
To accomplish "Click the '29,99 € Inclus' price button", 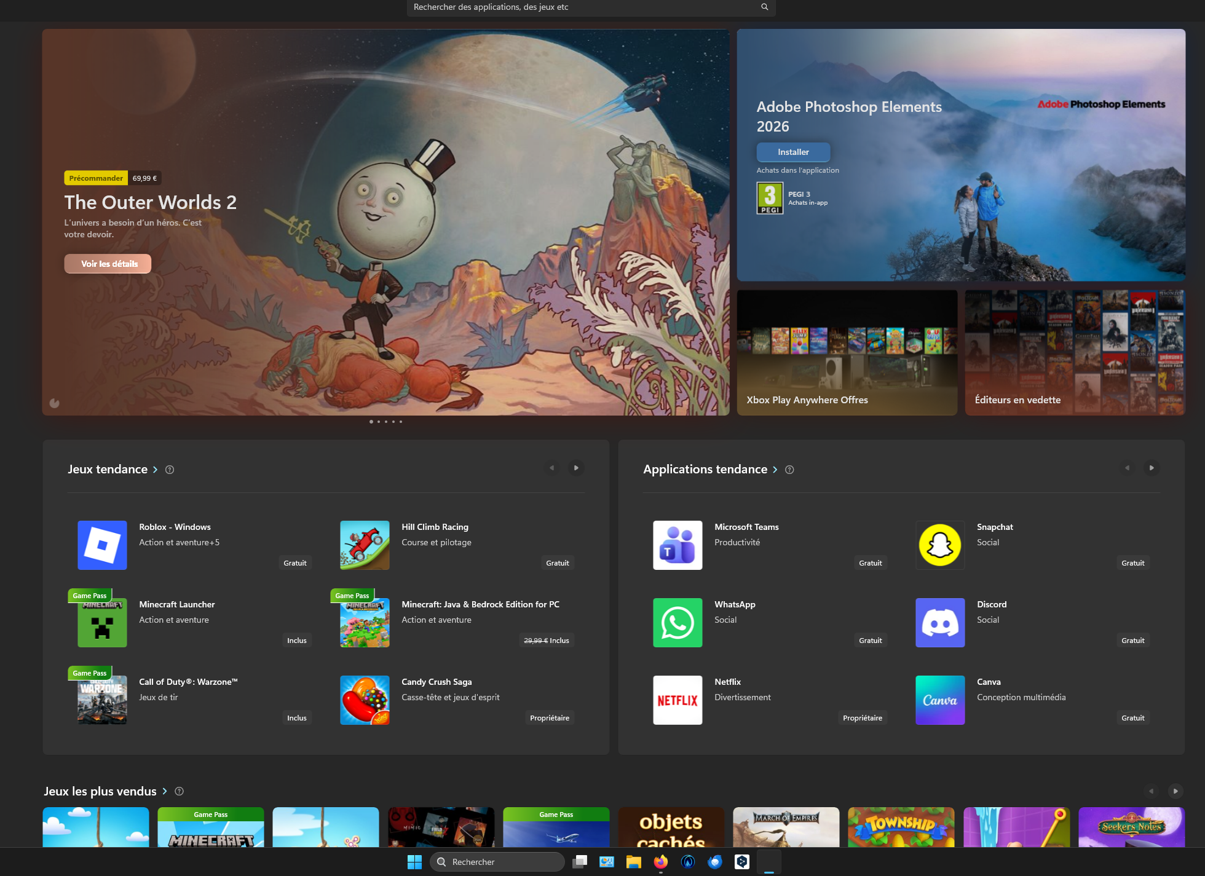I will [547, 640].
